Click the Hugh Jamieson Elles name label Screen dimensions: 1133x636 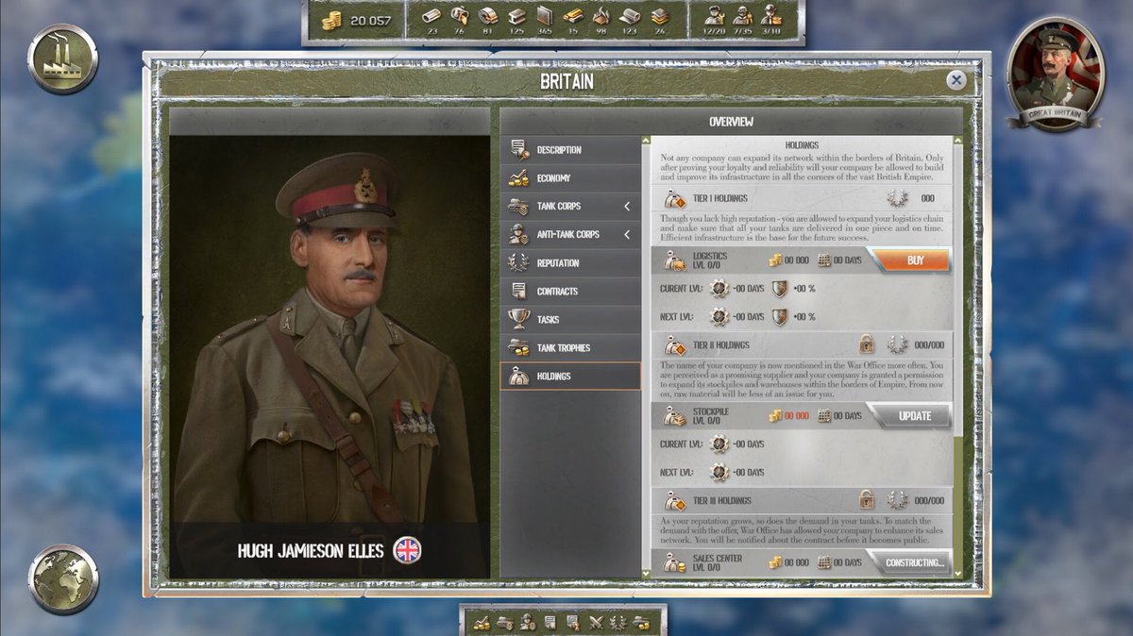pyautogui.click(x=312, y=550)
